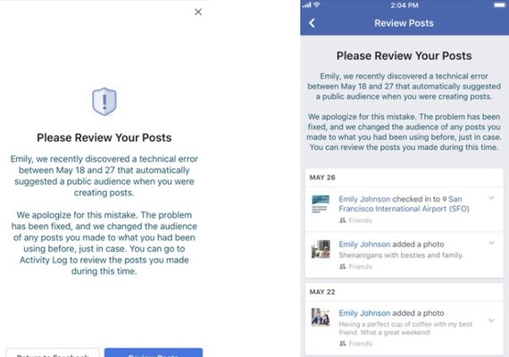Click the mobile heading Please Review Your Posts
This screenshot has height=357, width=509.
(405, 56)
